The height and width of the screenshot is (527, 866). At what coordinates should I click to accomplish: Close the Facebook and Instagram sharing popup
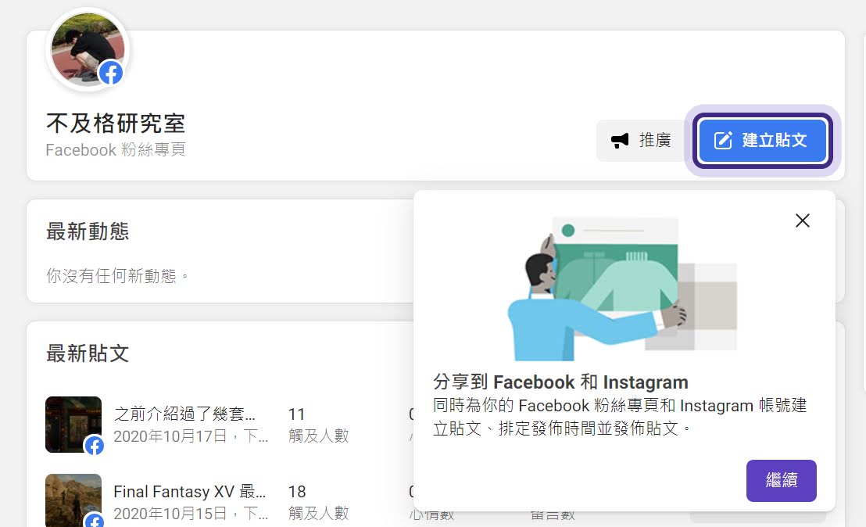(x=803, y=220)
